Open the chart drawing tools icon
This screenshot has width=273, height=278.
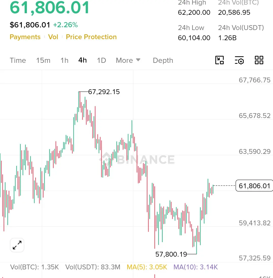(x=220, y=60)
